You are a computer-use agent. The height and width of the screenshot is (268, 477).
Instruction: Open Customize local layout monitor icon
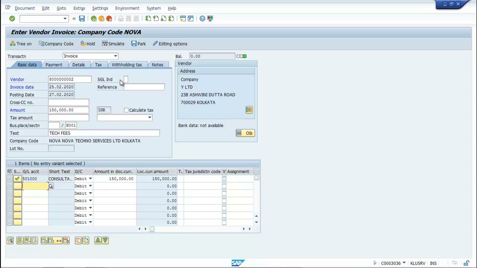pyautogui.click(x=210, y=19)
